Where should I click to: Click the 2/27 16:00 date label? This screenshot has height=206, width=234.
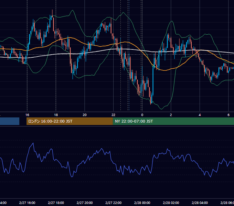tap(27, 203)
